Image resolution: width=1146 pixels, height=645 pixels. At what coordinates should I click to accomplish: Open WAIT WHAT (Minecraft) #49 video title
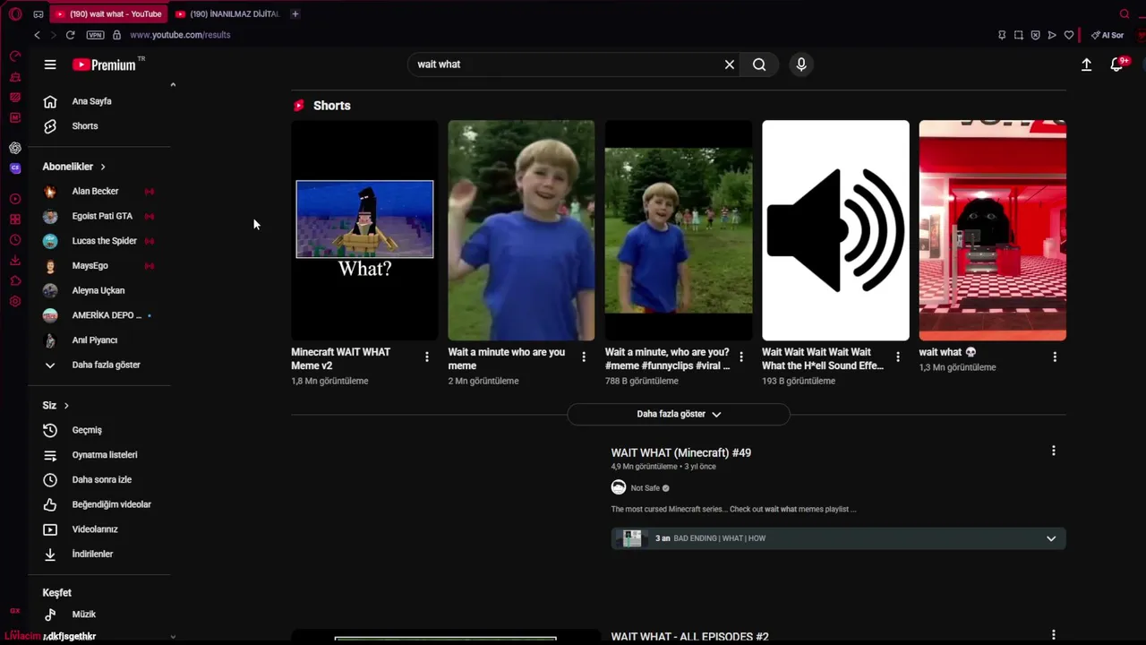tap(681, 452)
